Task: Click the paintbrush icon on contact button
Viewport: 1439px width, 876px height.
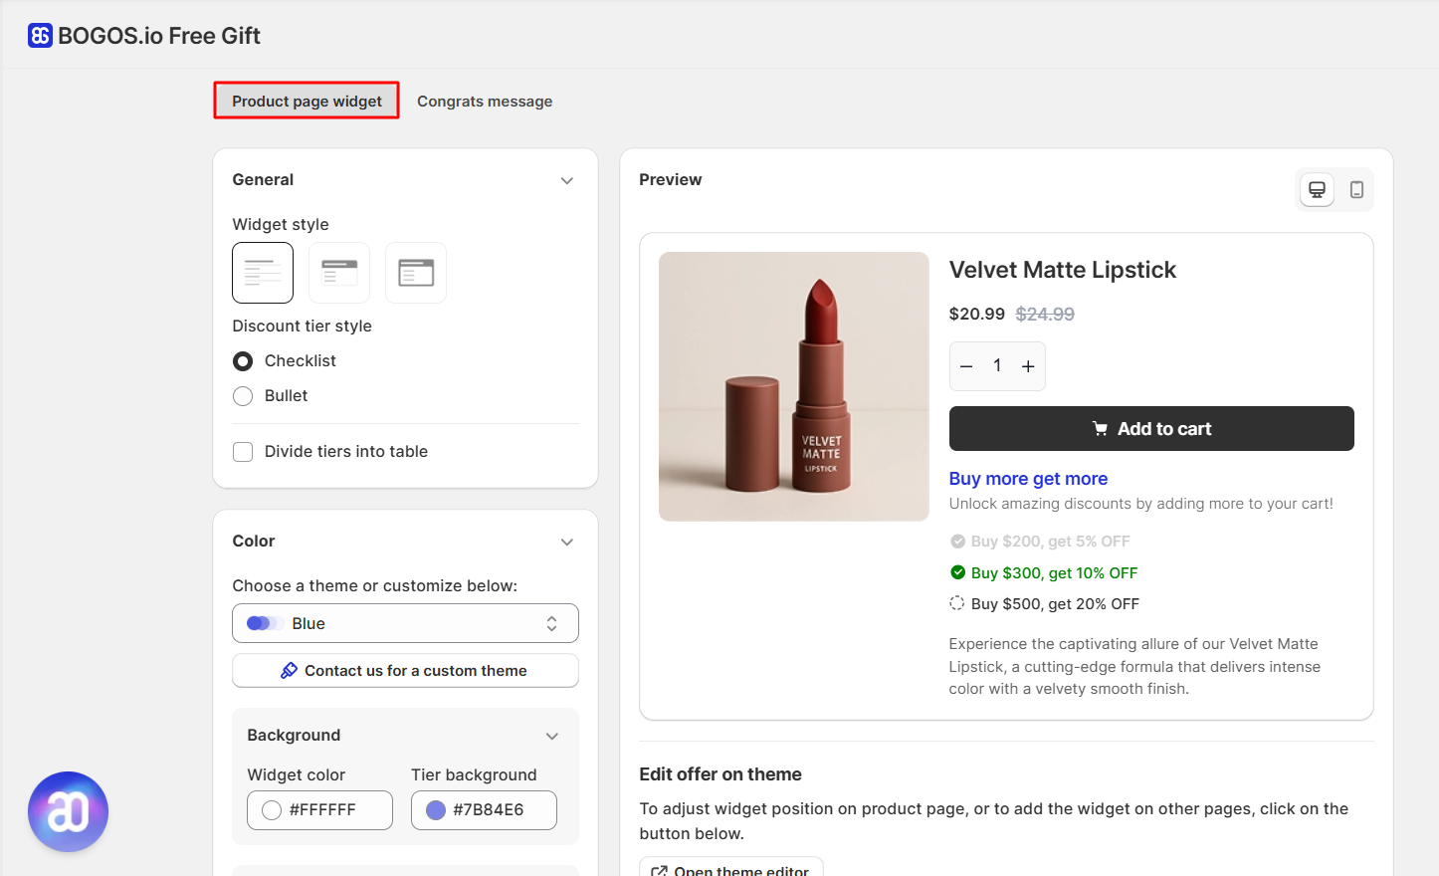Action: [289, 670]
